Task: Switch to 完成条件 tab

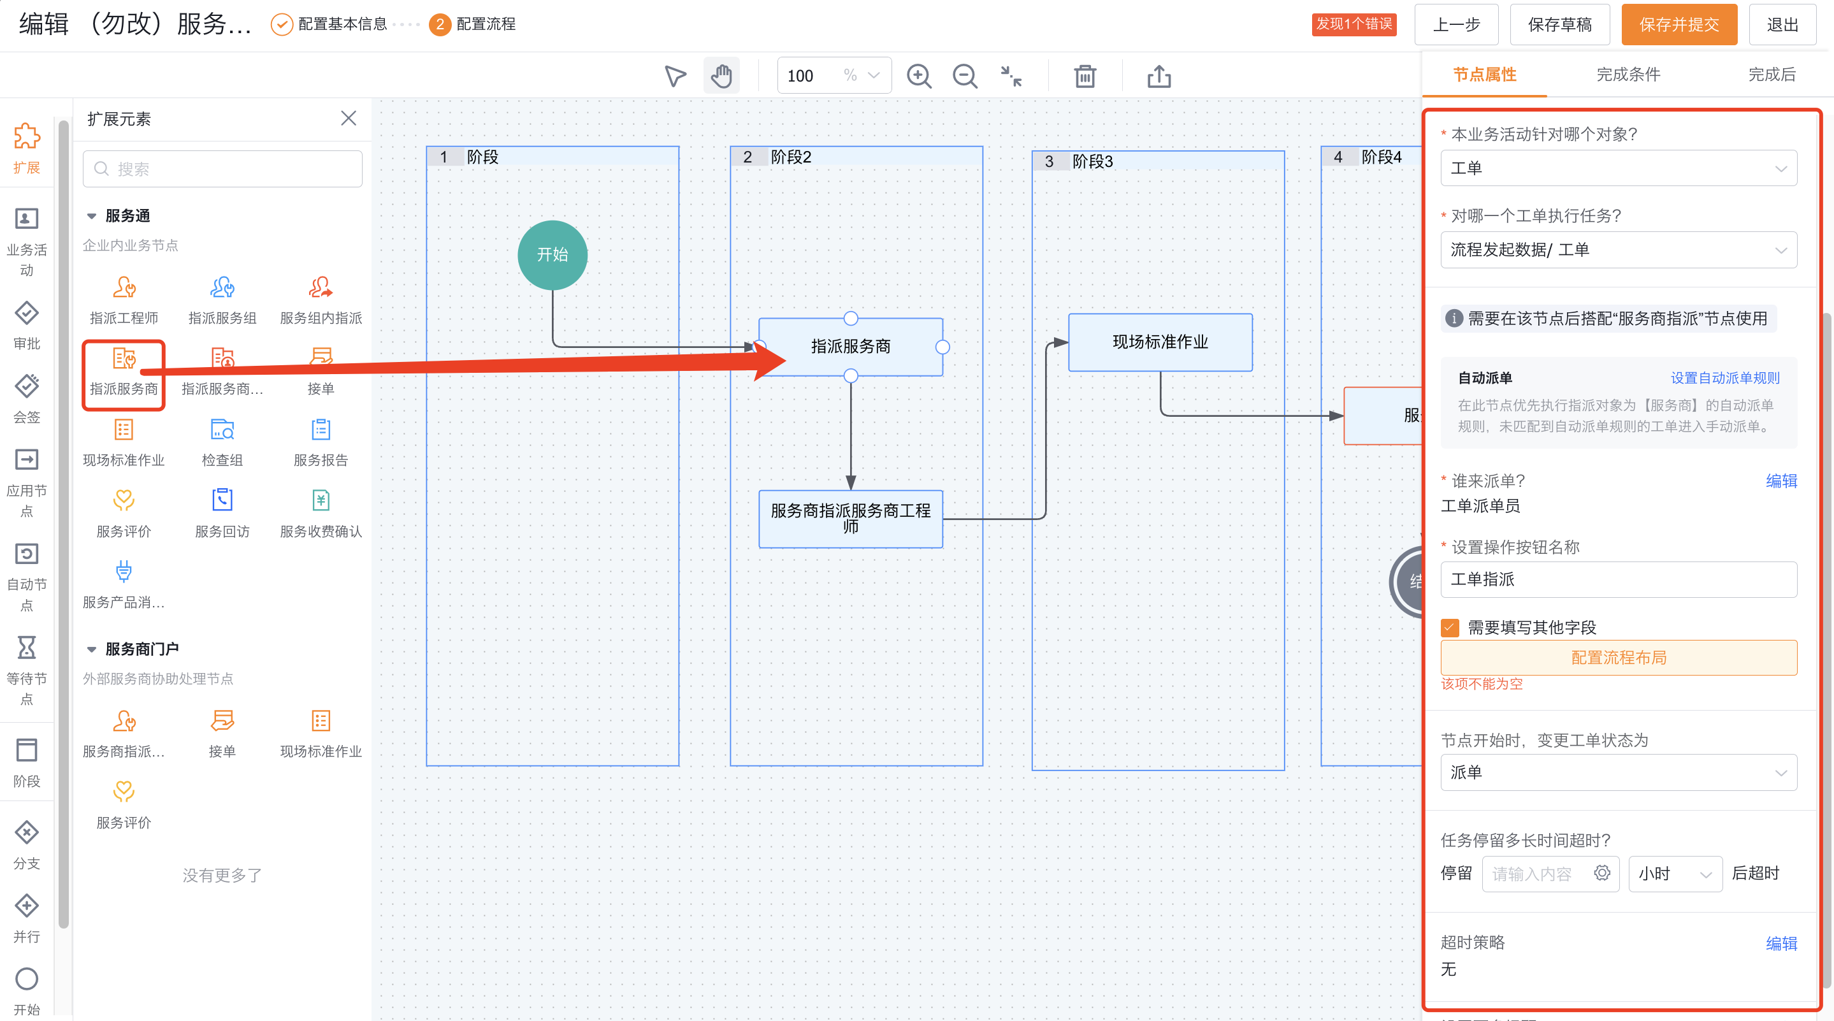Action: (1628, 74)
